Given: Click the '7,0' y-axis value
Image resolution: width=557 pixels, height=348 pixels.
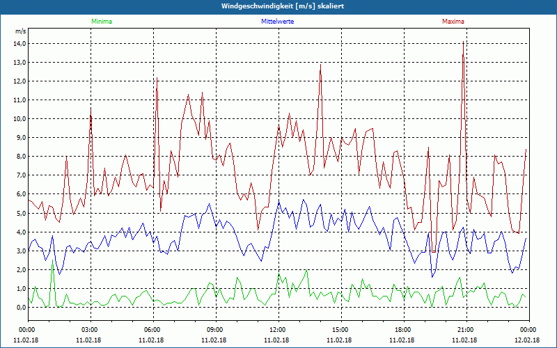Looking at the screenshot, I should (21, 175).
